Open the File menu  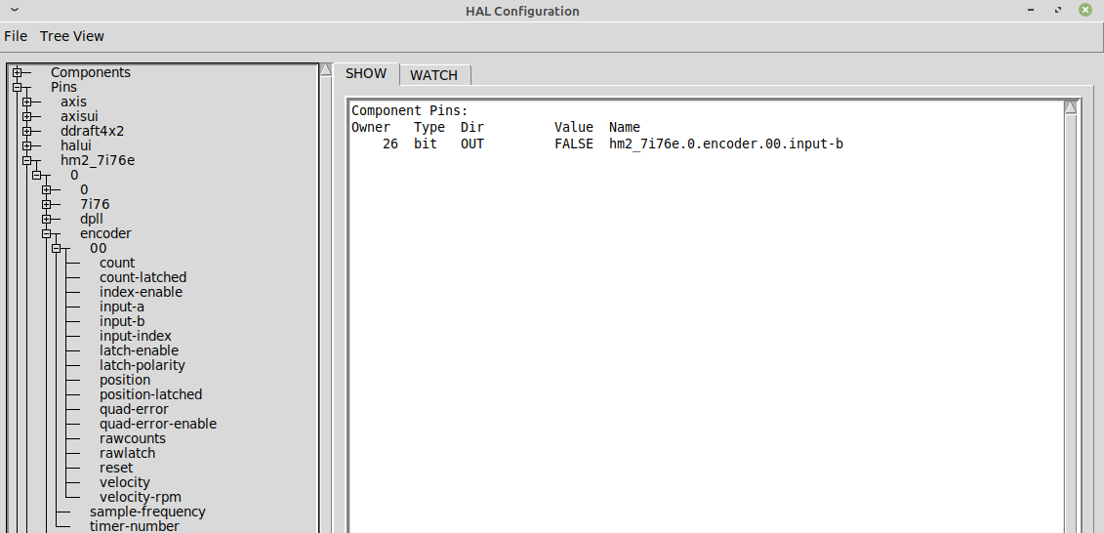[x=16, y=36]
